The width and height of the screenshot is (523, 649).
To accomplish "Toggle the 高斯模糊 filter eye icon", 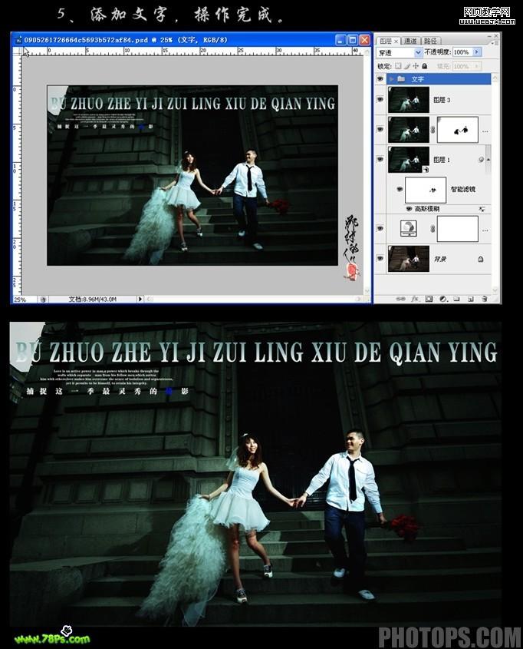I will click(x=409, y=209).
